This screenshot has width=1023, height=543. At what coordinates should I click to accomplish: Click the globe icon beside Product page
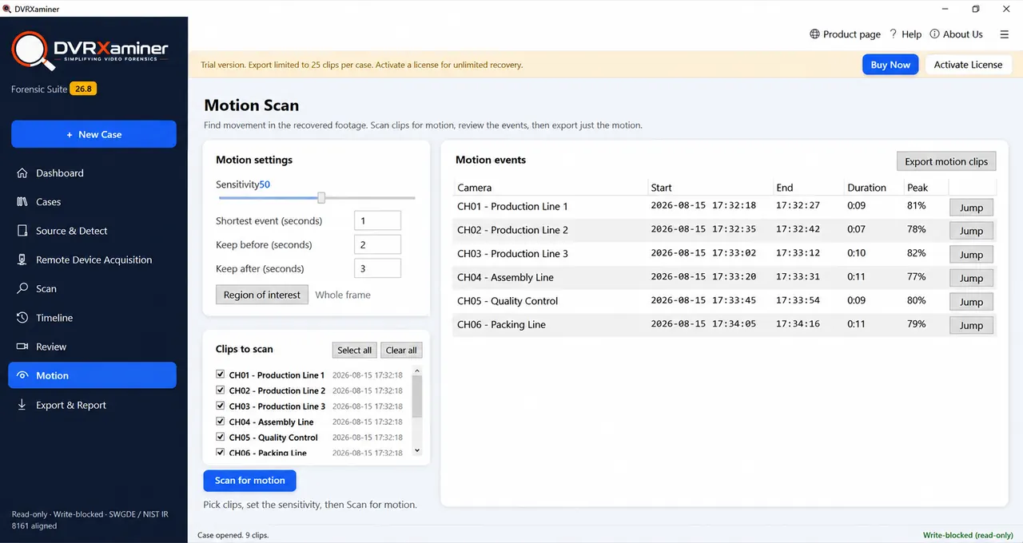point(814,34)
